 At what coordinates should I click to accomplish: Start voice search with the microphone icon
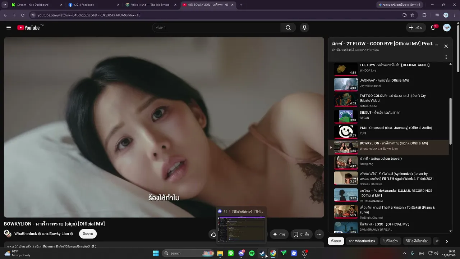point(304,28)
